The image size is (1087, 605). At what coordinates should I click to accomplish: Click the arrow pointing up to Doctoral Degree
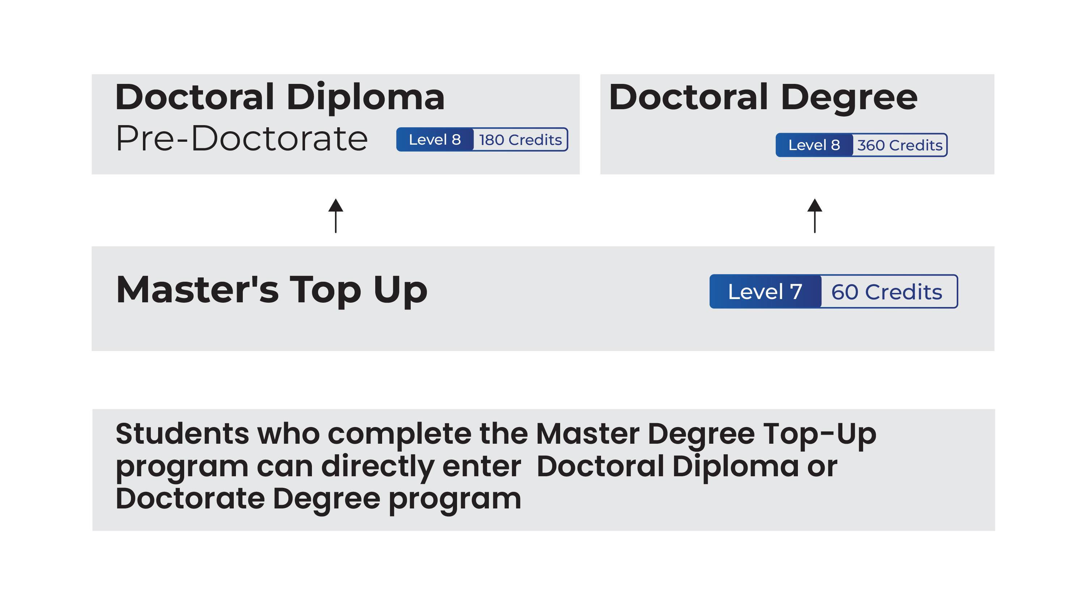(815, 216)
